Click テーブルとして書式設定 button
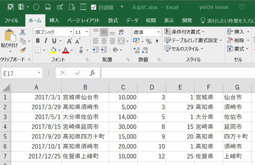Image resolution: width=255 pixels, height=165 pixels. coord(193,40)
